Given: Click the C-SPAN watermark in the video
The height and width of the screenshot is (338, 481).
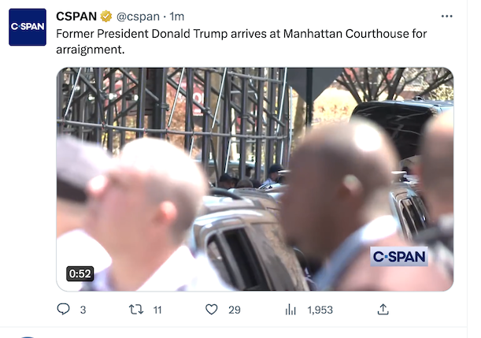Looking at the screenshot, I should (x=399, y=256).
